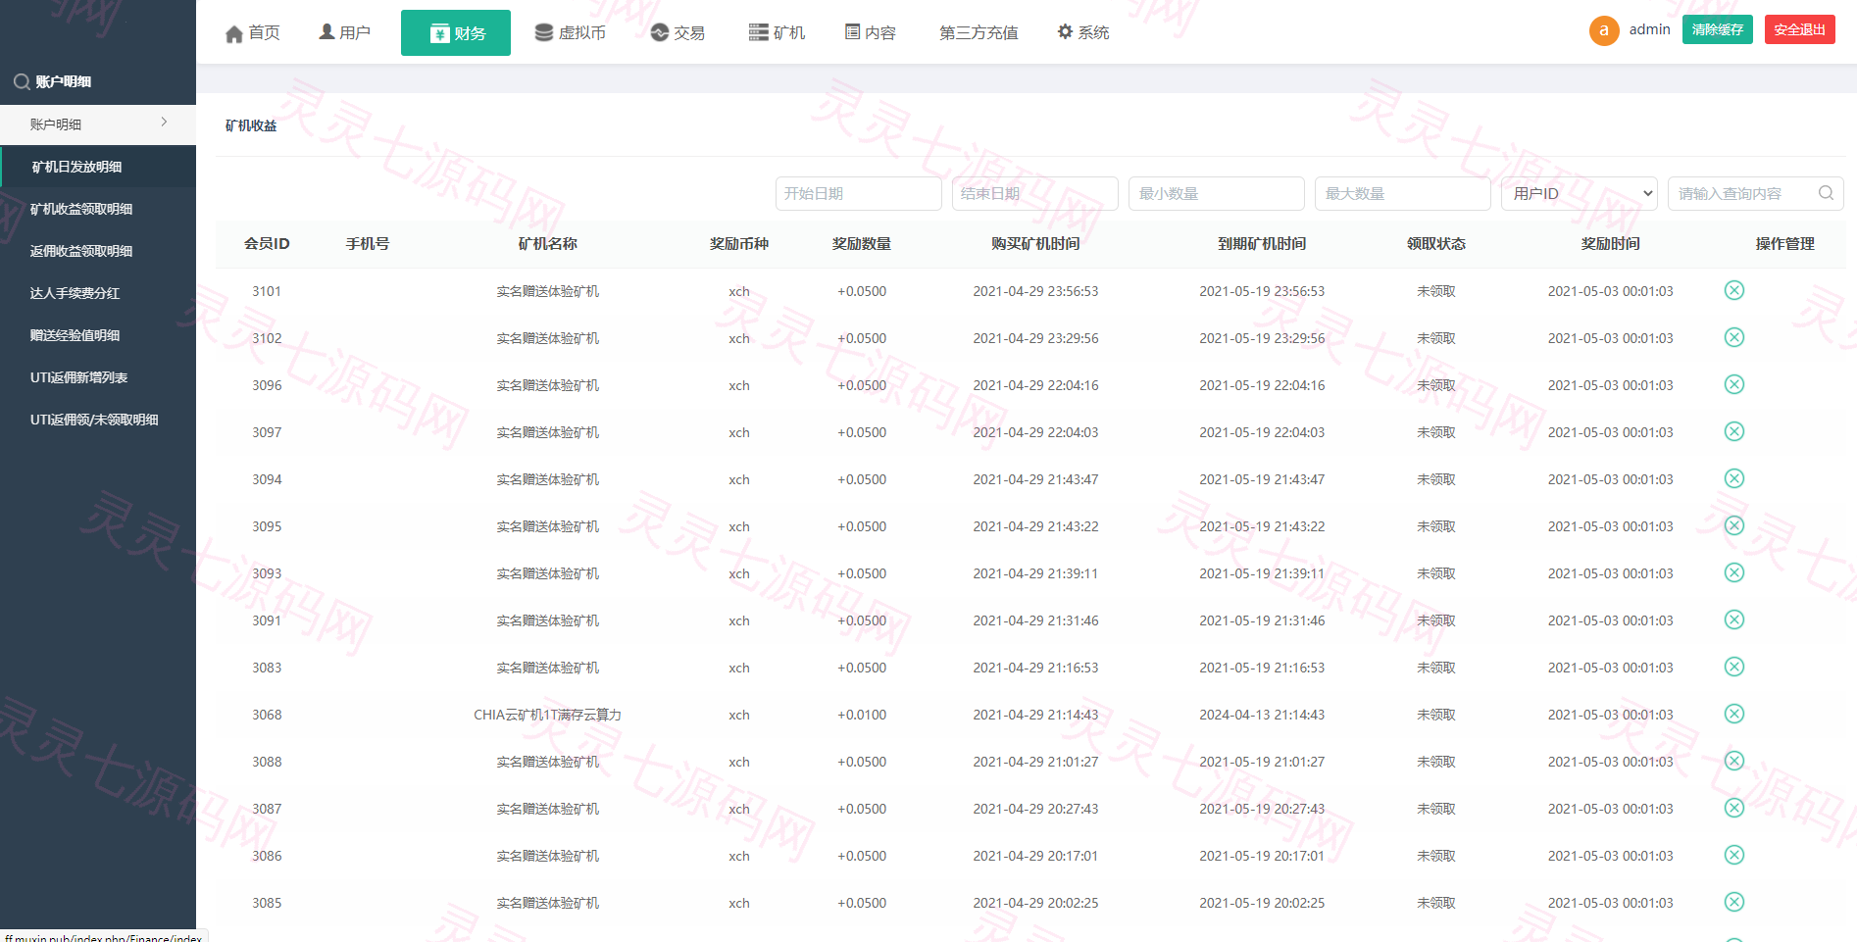Click the 最大数量 input field
The image size is (1857, 942).
1403,193
